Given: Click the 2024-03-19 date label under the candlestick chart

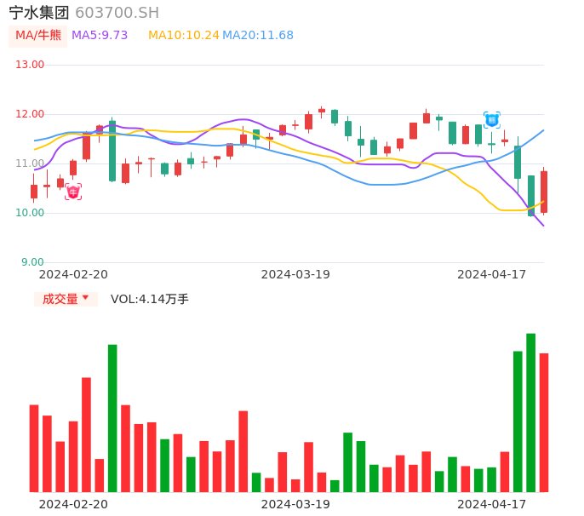Looking at the screenshot, I should coord(295,274).
